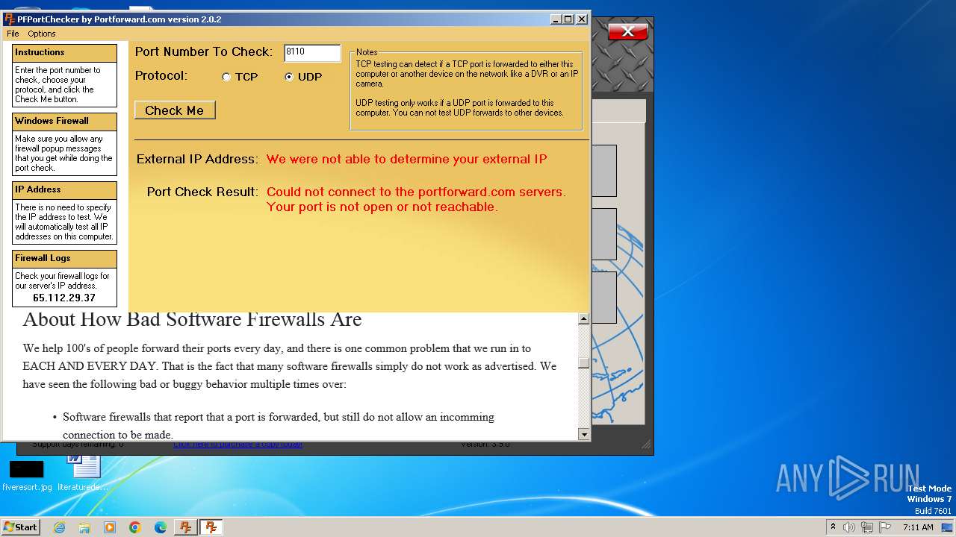
Task: Click the Port Number To Check field
Action: [x=312, y=52]
